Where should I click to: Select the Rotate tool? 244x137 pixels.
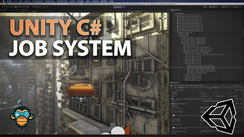click(11, 7)
